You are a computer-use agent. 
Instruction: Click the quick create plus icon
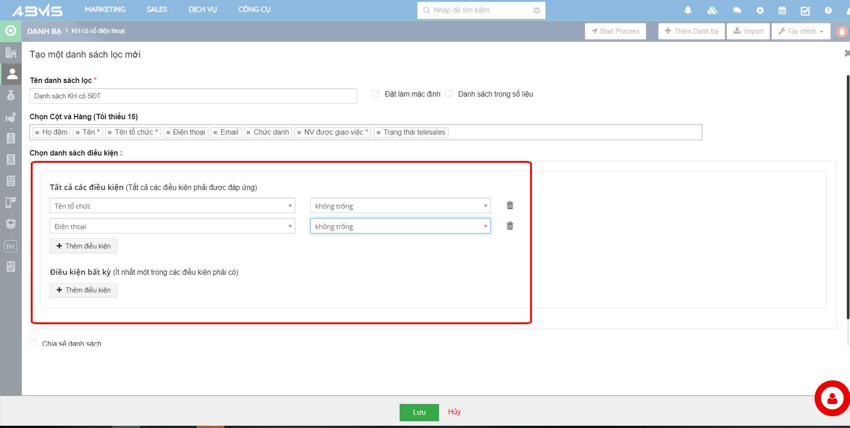pos(760,10)
